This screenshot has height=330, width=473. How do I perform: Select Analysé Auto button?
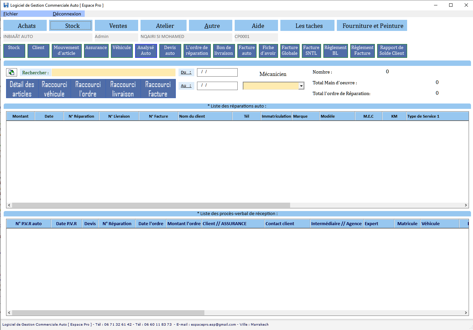(146, 51)
